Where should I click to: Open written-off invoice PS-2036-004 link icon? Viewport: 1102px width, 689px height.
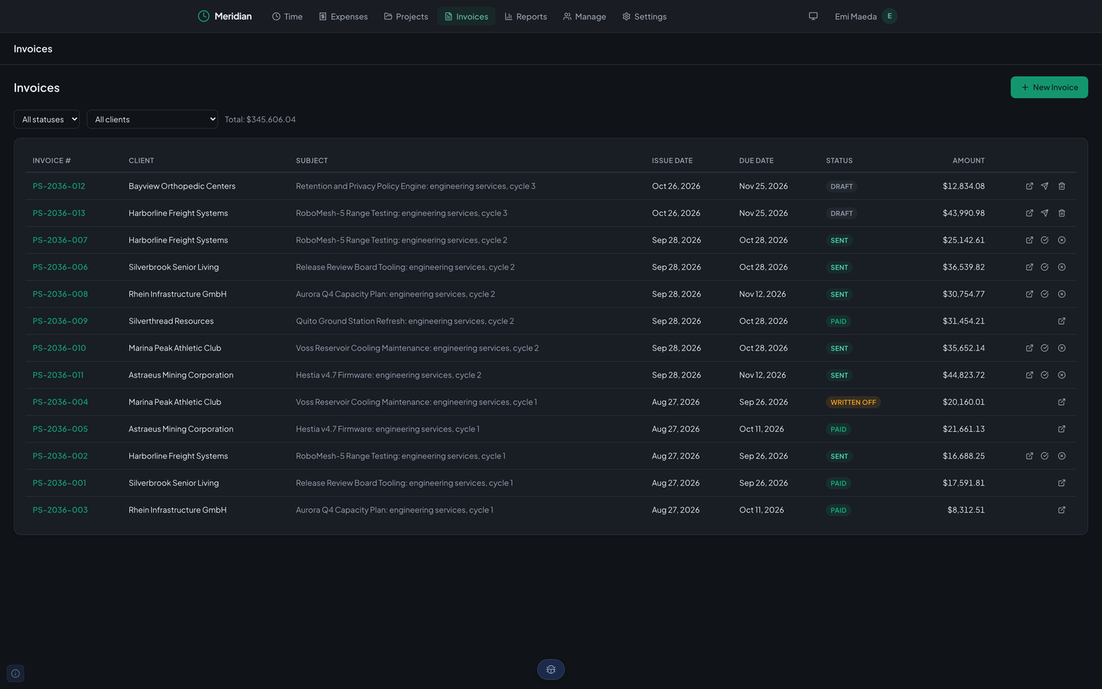1061,402
